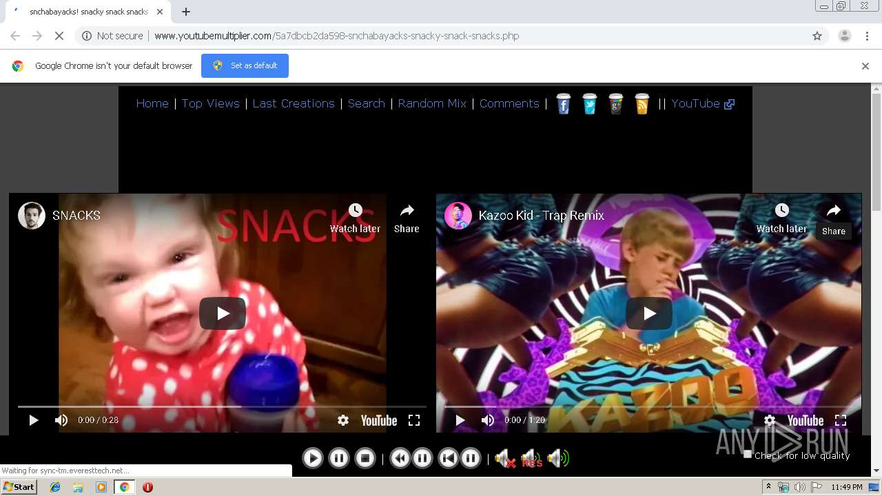Screen dimensions: 882x496
Task: Toggle fullscreen on the SNACKS video
Action: click(x=414, y=420)
